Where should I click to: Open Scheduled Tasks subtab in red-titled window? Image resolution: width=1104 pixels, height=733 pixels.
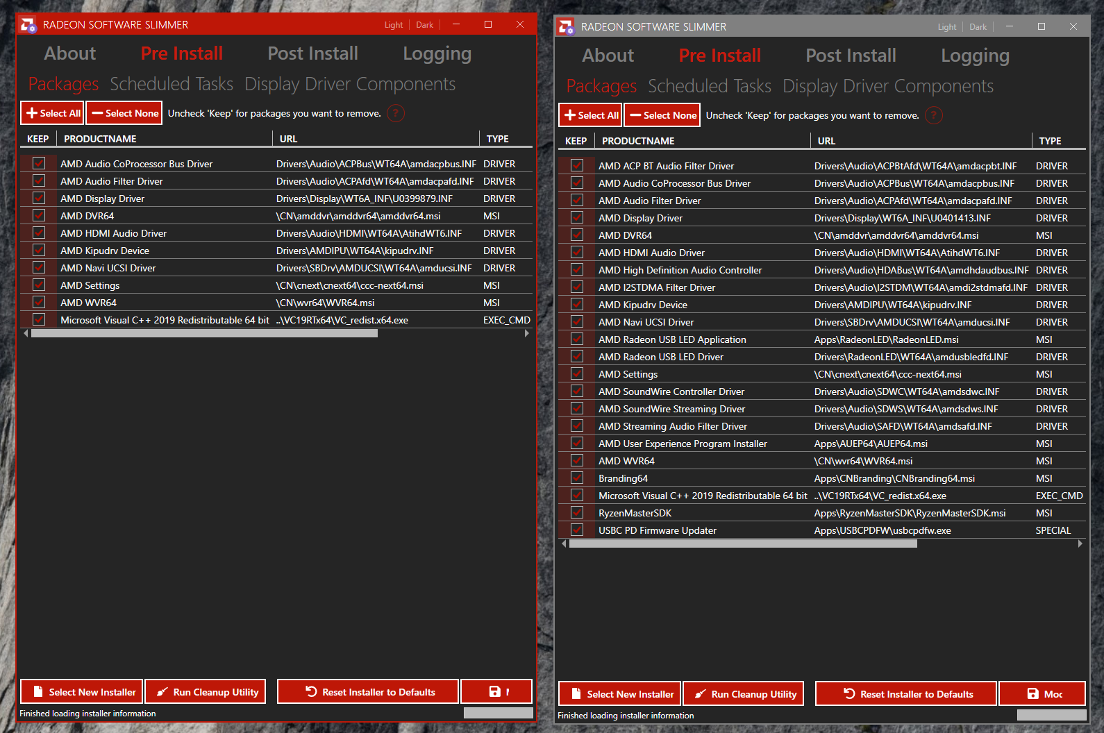click(x=172, y=84)
